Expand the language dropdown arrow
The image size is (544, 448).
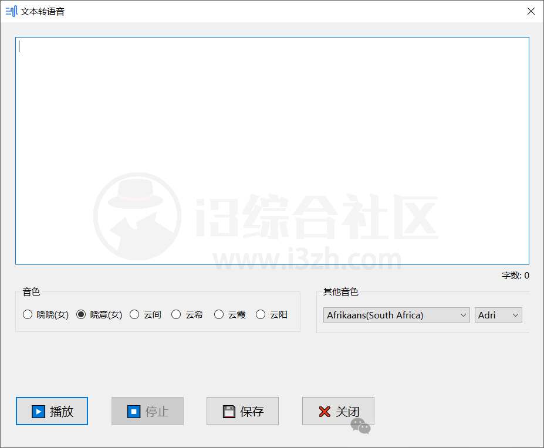point(464,315)
